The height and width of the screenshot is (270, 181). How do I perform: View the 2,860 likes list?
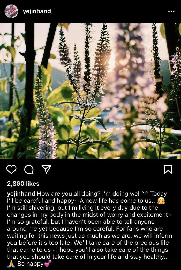pyautogui.click(x=23, y=184)
